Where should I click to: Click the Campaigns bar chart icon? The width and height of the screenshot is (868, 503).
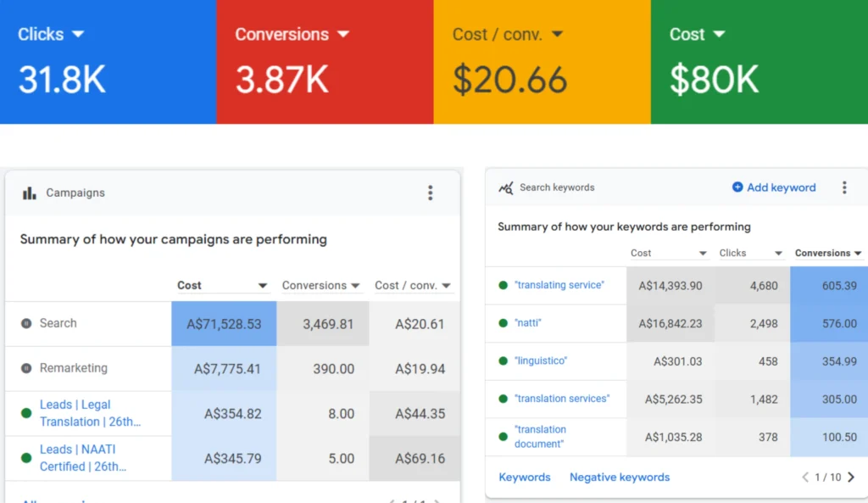[29, 193]
